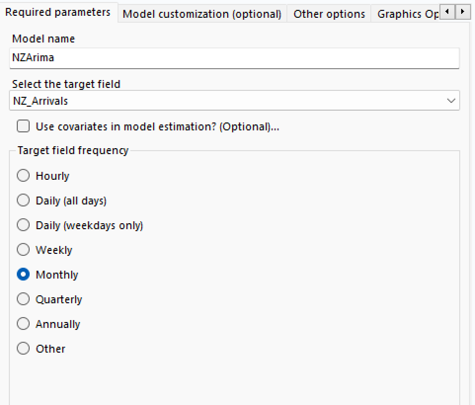Click the Target field frequency group label
The width and height of the screenshot is (475, 405).
pos(73,151)
